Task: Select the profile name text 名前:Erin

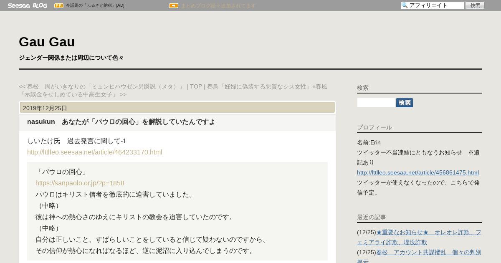Action: click(369, 142)
